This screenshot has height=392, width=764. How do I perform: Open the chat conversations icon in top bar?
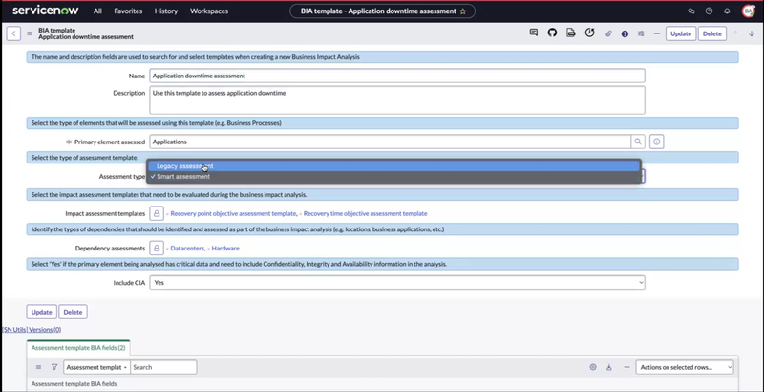coord(690,11)
